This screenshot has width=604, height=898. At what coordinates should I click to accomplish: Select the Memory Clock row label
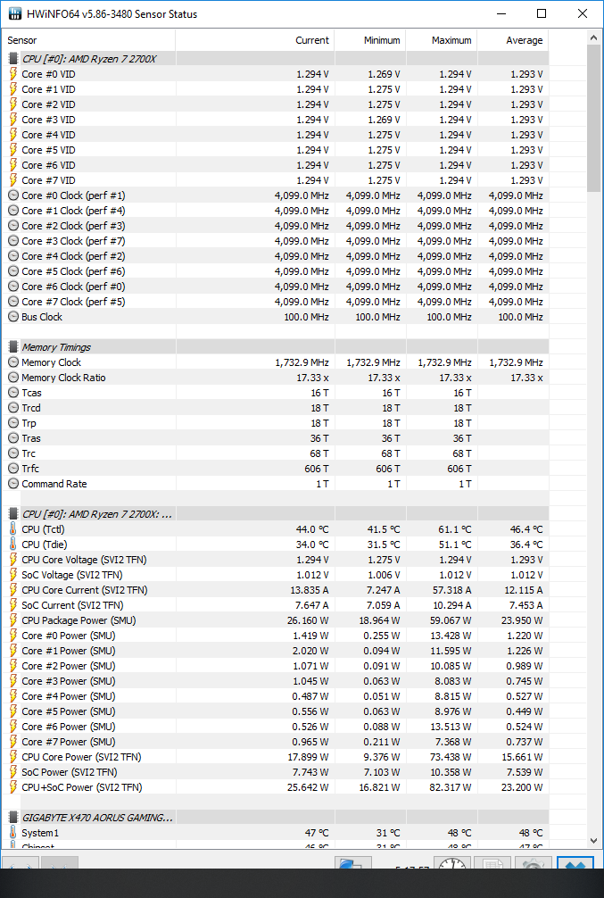pyautogui.click(x=51, y=362)
